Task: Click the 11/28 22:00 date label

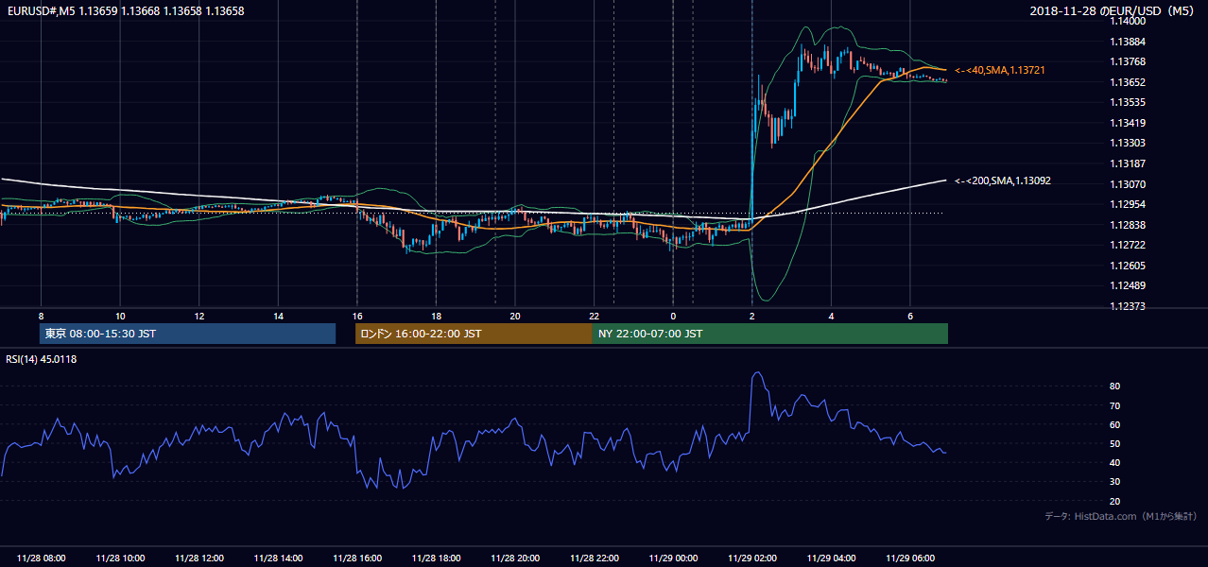Action: click(594, 558)
